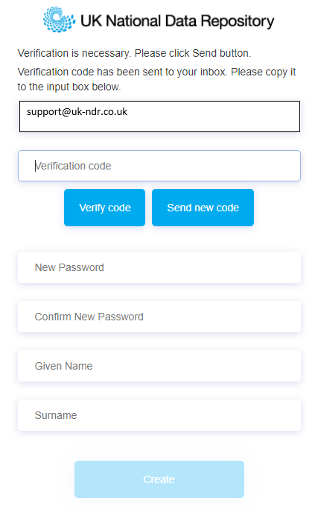Click the Given Name text box
This screenshot has height=513, width=318.
pyautogui.click(x=159, y=366)
